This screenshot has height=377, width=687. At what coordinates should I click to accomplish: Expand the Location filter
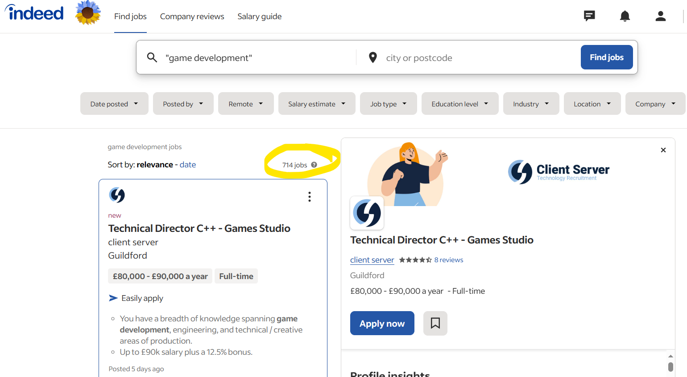tap(592, 104)
